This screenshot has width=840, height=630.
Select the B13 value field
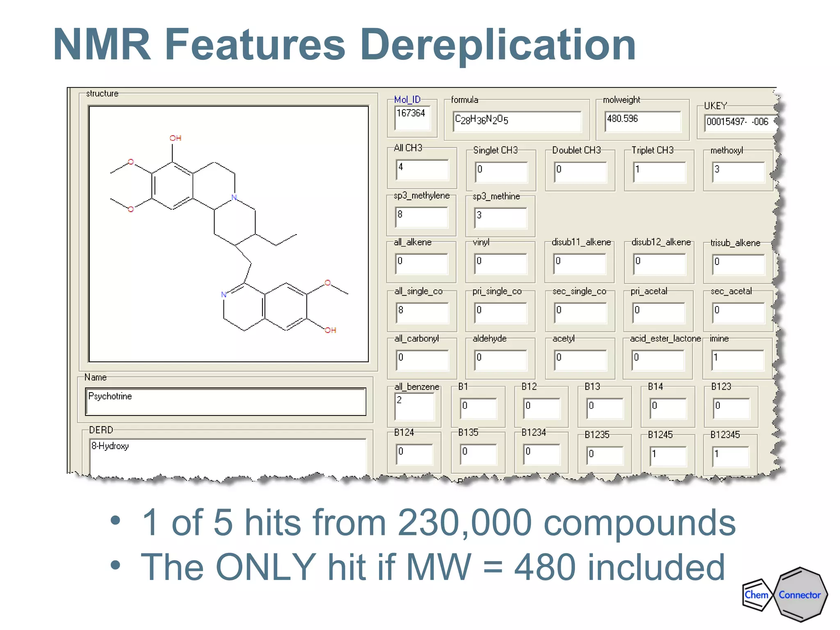click(x=605, y=408)
